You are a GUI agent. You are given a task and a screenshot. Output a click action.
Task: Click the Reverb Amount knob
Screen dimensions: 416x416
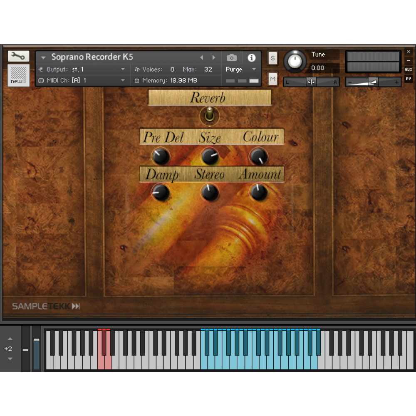(x=259, y=193)
